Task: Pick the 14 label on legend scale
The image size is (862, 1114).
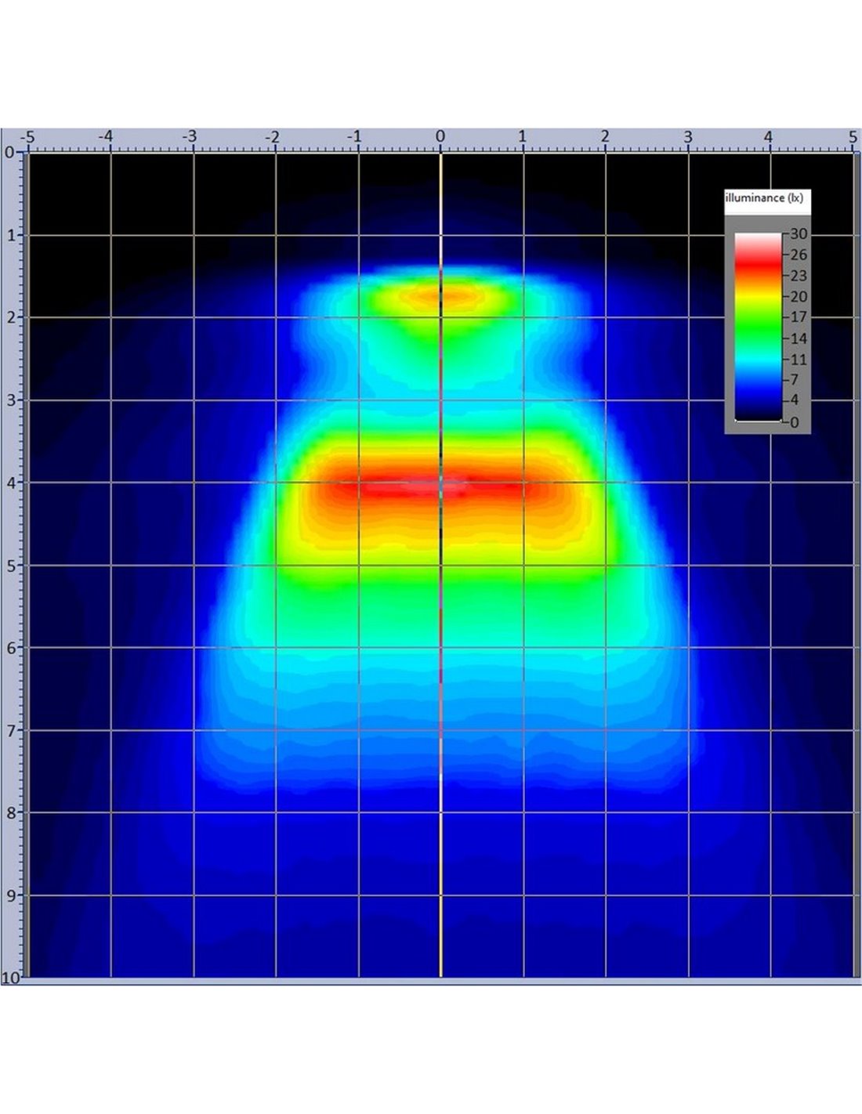Action: [799, 338]
